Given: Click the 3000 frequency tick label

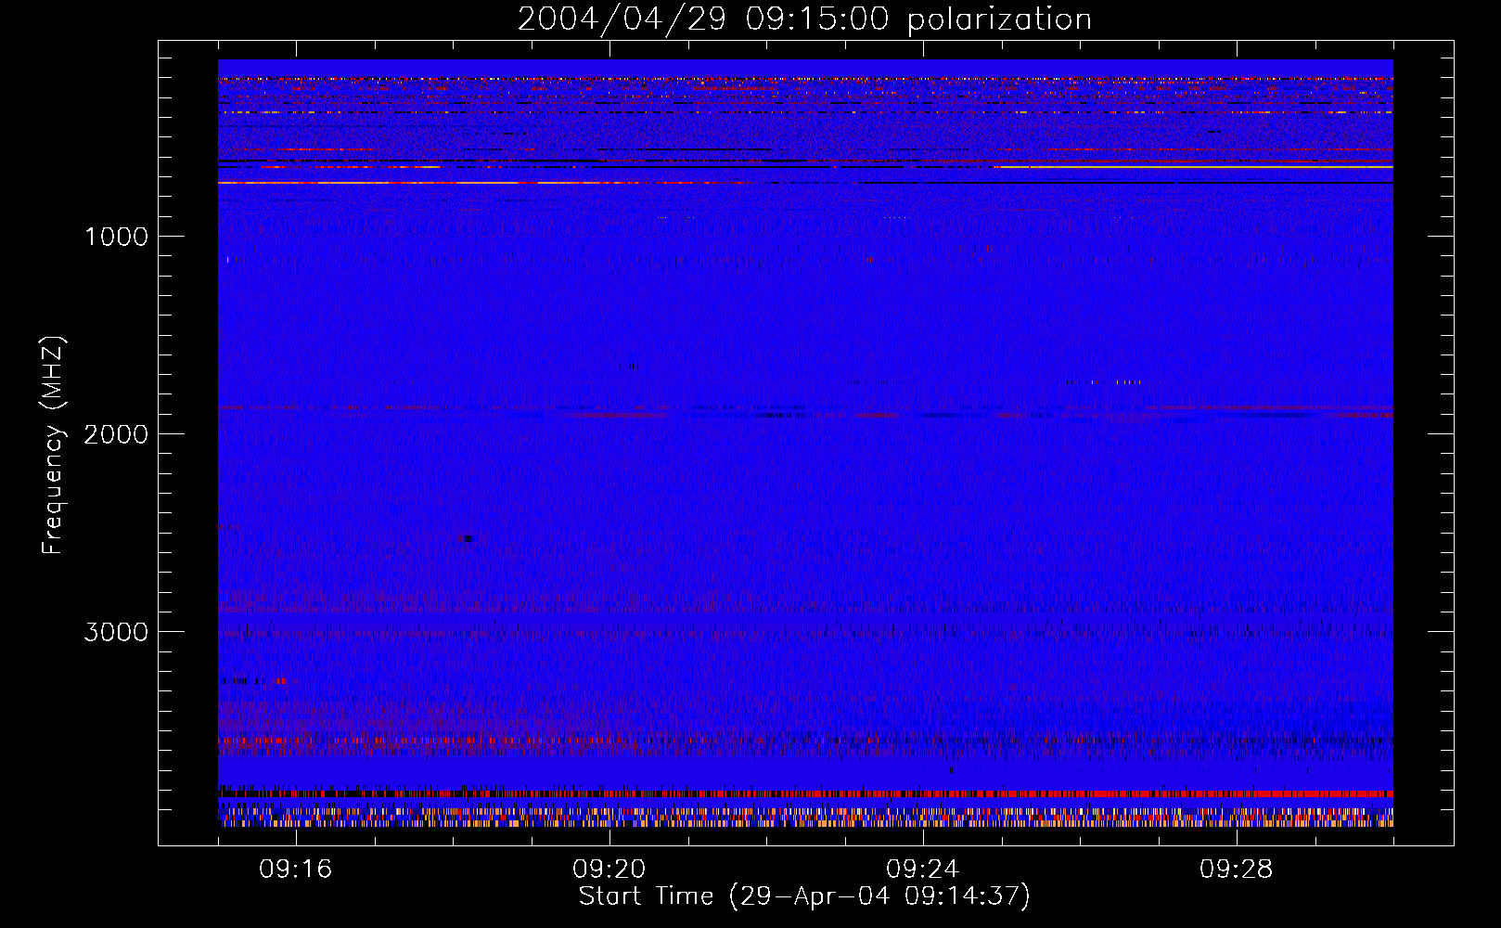Looking at the screenshot, I should (x=116, y=632).
